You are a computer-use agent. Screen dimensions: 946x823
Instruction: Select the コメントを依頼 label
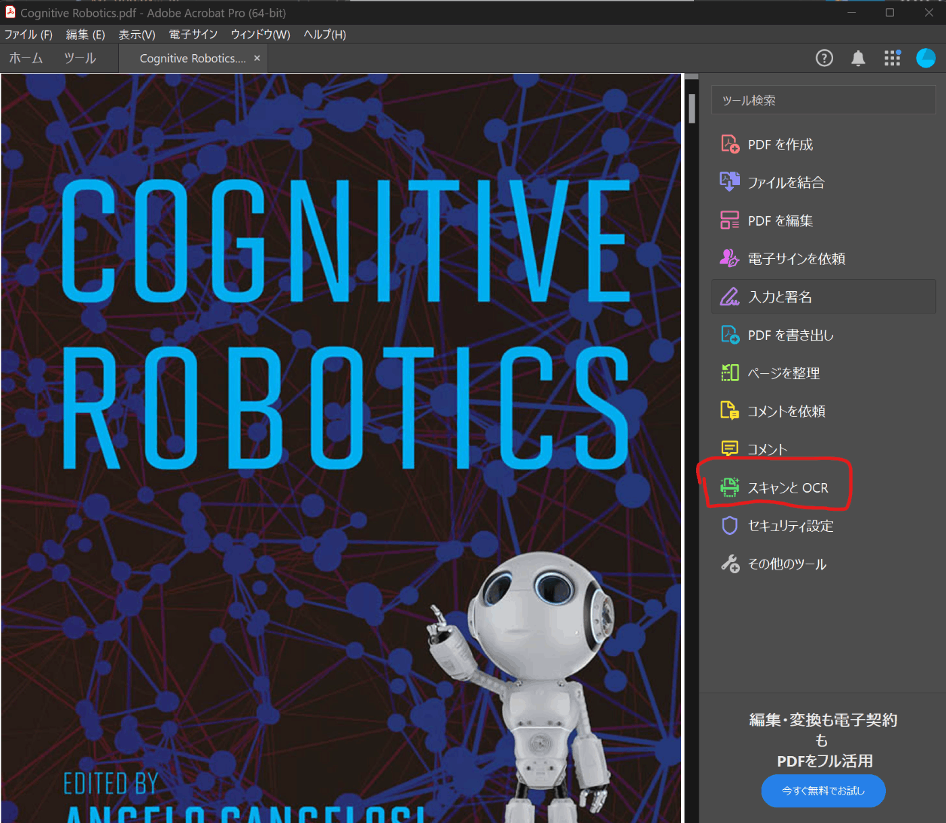click(787, 411)
